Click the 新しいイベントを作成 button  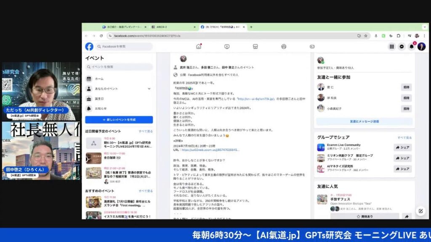pos(119,120)
